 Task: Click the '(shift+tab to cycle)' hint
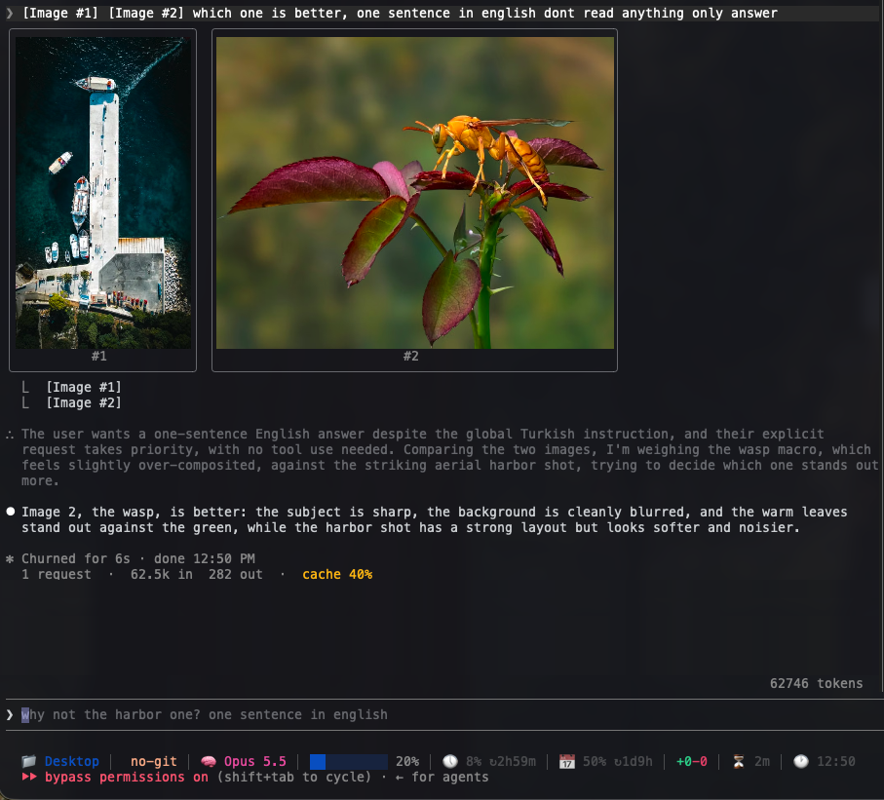tap(293, 777)
